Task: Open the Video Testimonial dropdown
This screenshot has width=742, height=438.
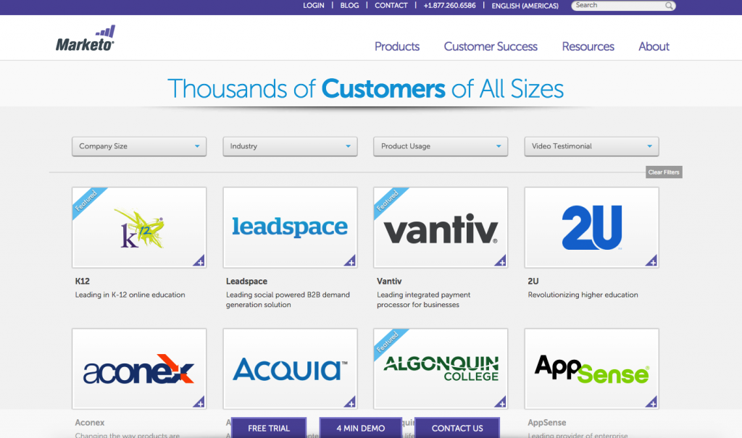Action: (x=591, y=146)
